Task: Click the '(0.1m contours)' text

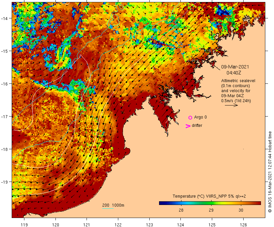Action: pos(235,86)
